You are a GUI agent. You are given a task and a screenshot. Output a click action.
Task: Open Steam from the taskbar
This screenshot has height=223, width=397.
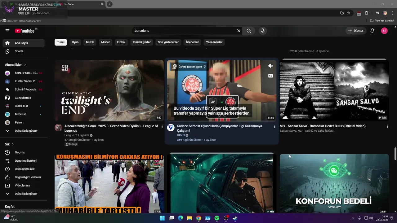click(235, 218)
